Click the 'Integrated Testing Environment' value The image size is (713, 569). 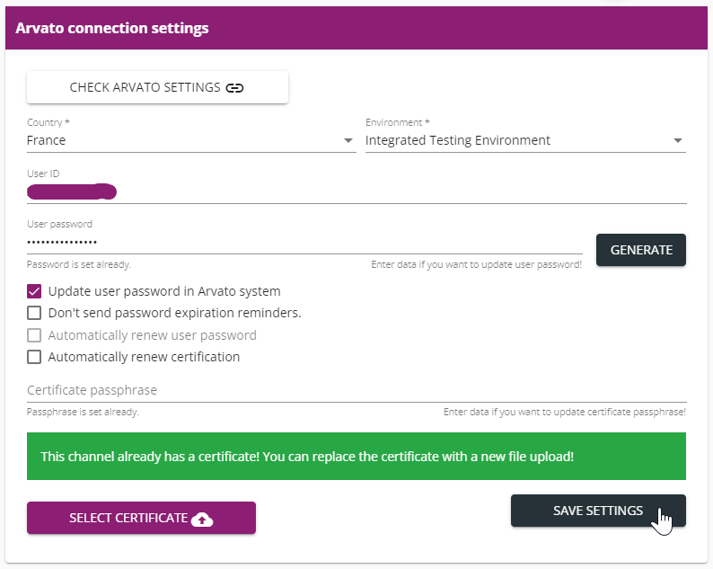pyautogui.click(x=457, y=140)
